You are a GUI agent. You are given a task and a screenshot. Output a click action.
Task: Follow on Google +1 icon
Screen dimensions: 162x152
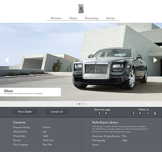coord(147,113)
